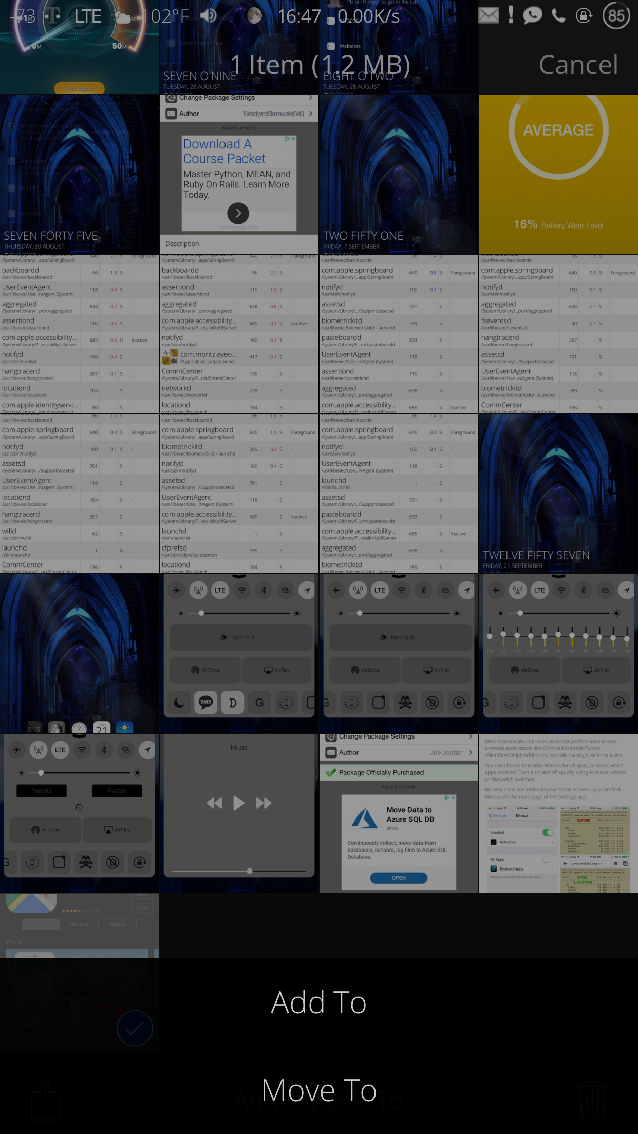
Task: Tap Cancel to dismiss the action menu
Action: (x=578, y=65)
